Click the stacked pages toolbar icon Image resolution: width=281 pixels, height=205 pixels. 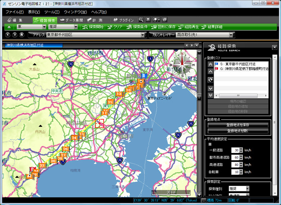(x=165, y=20)
